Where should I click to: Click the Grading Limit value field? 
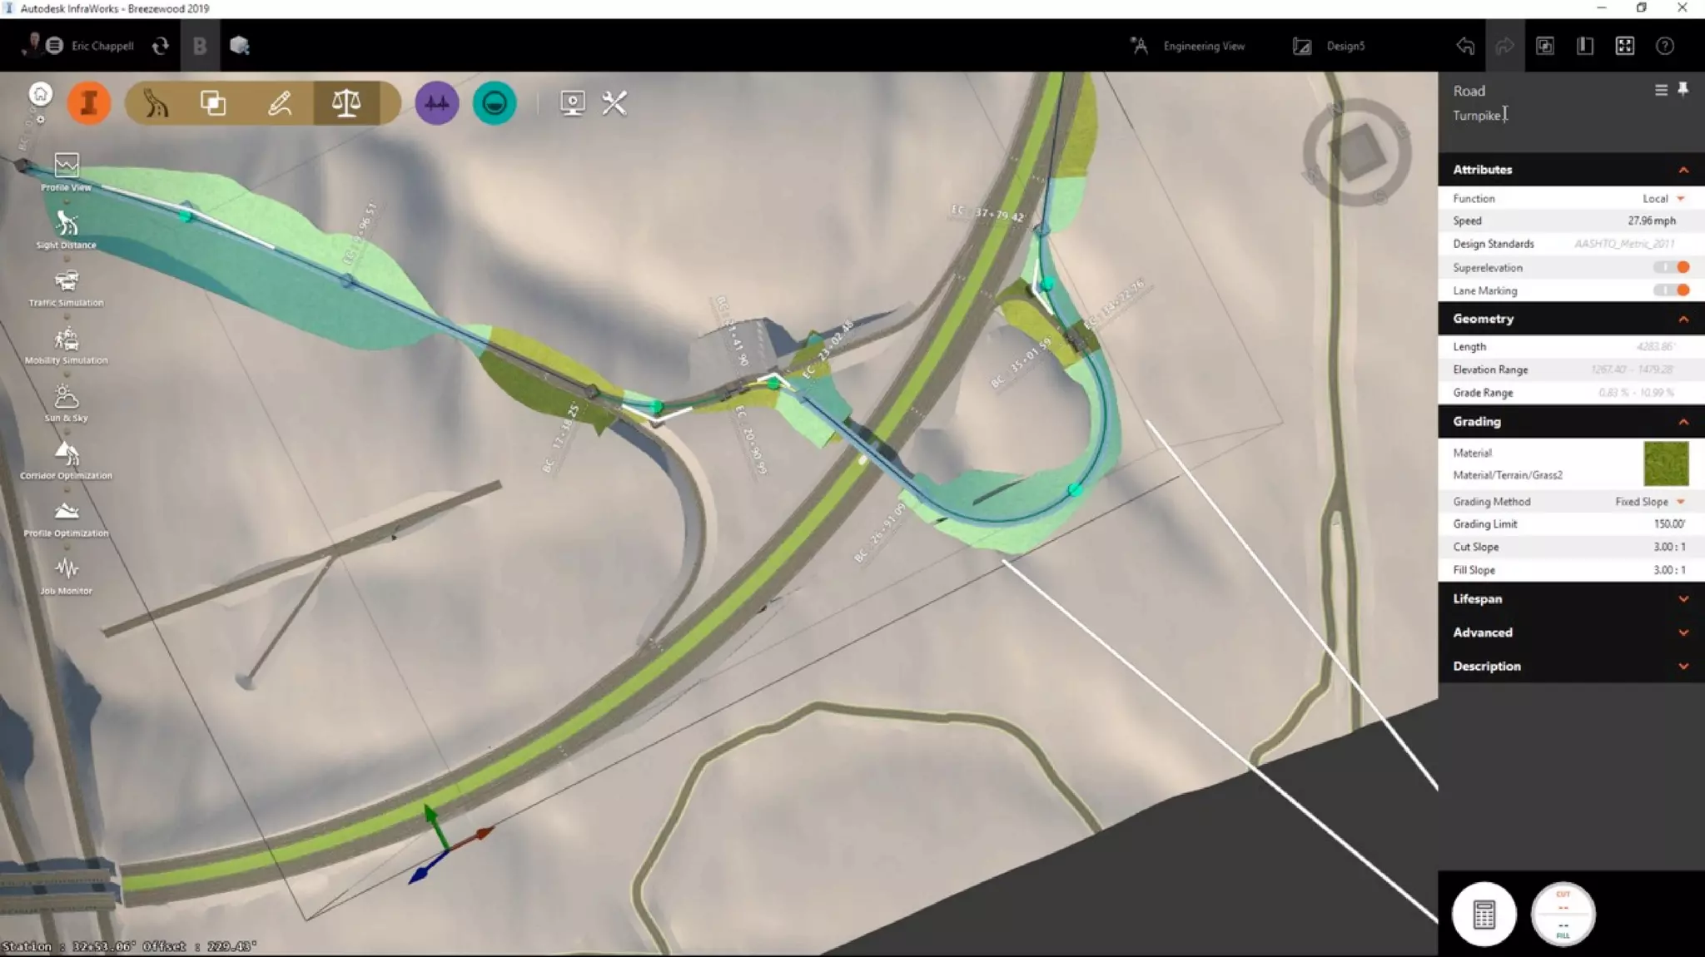click(x=1668, y=524)
